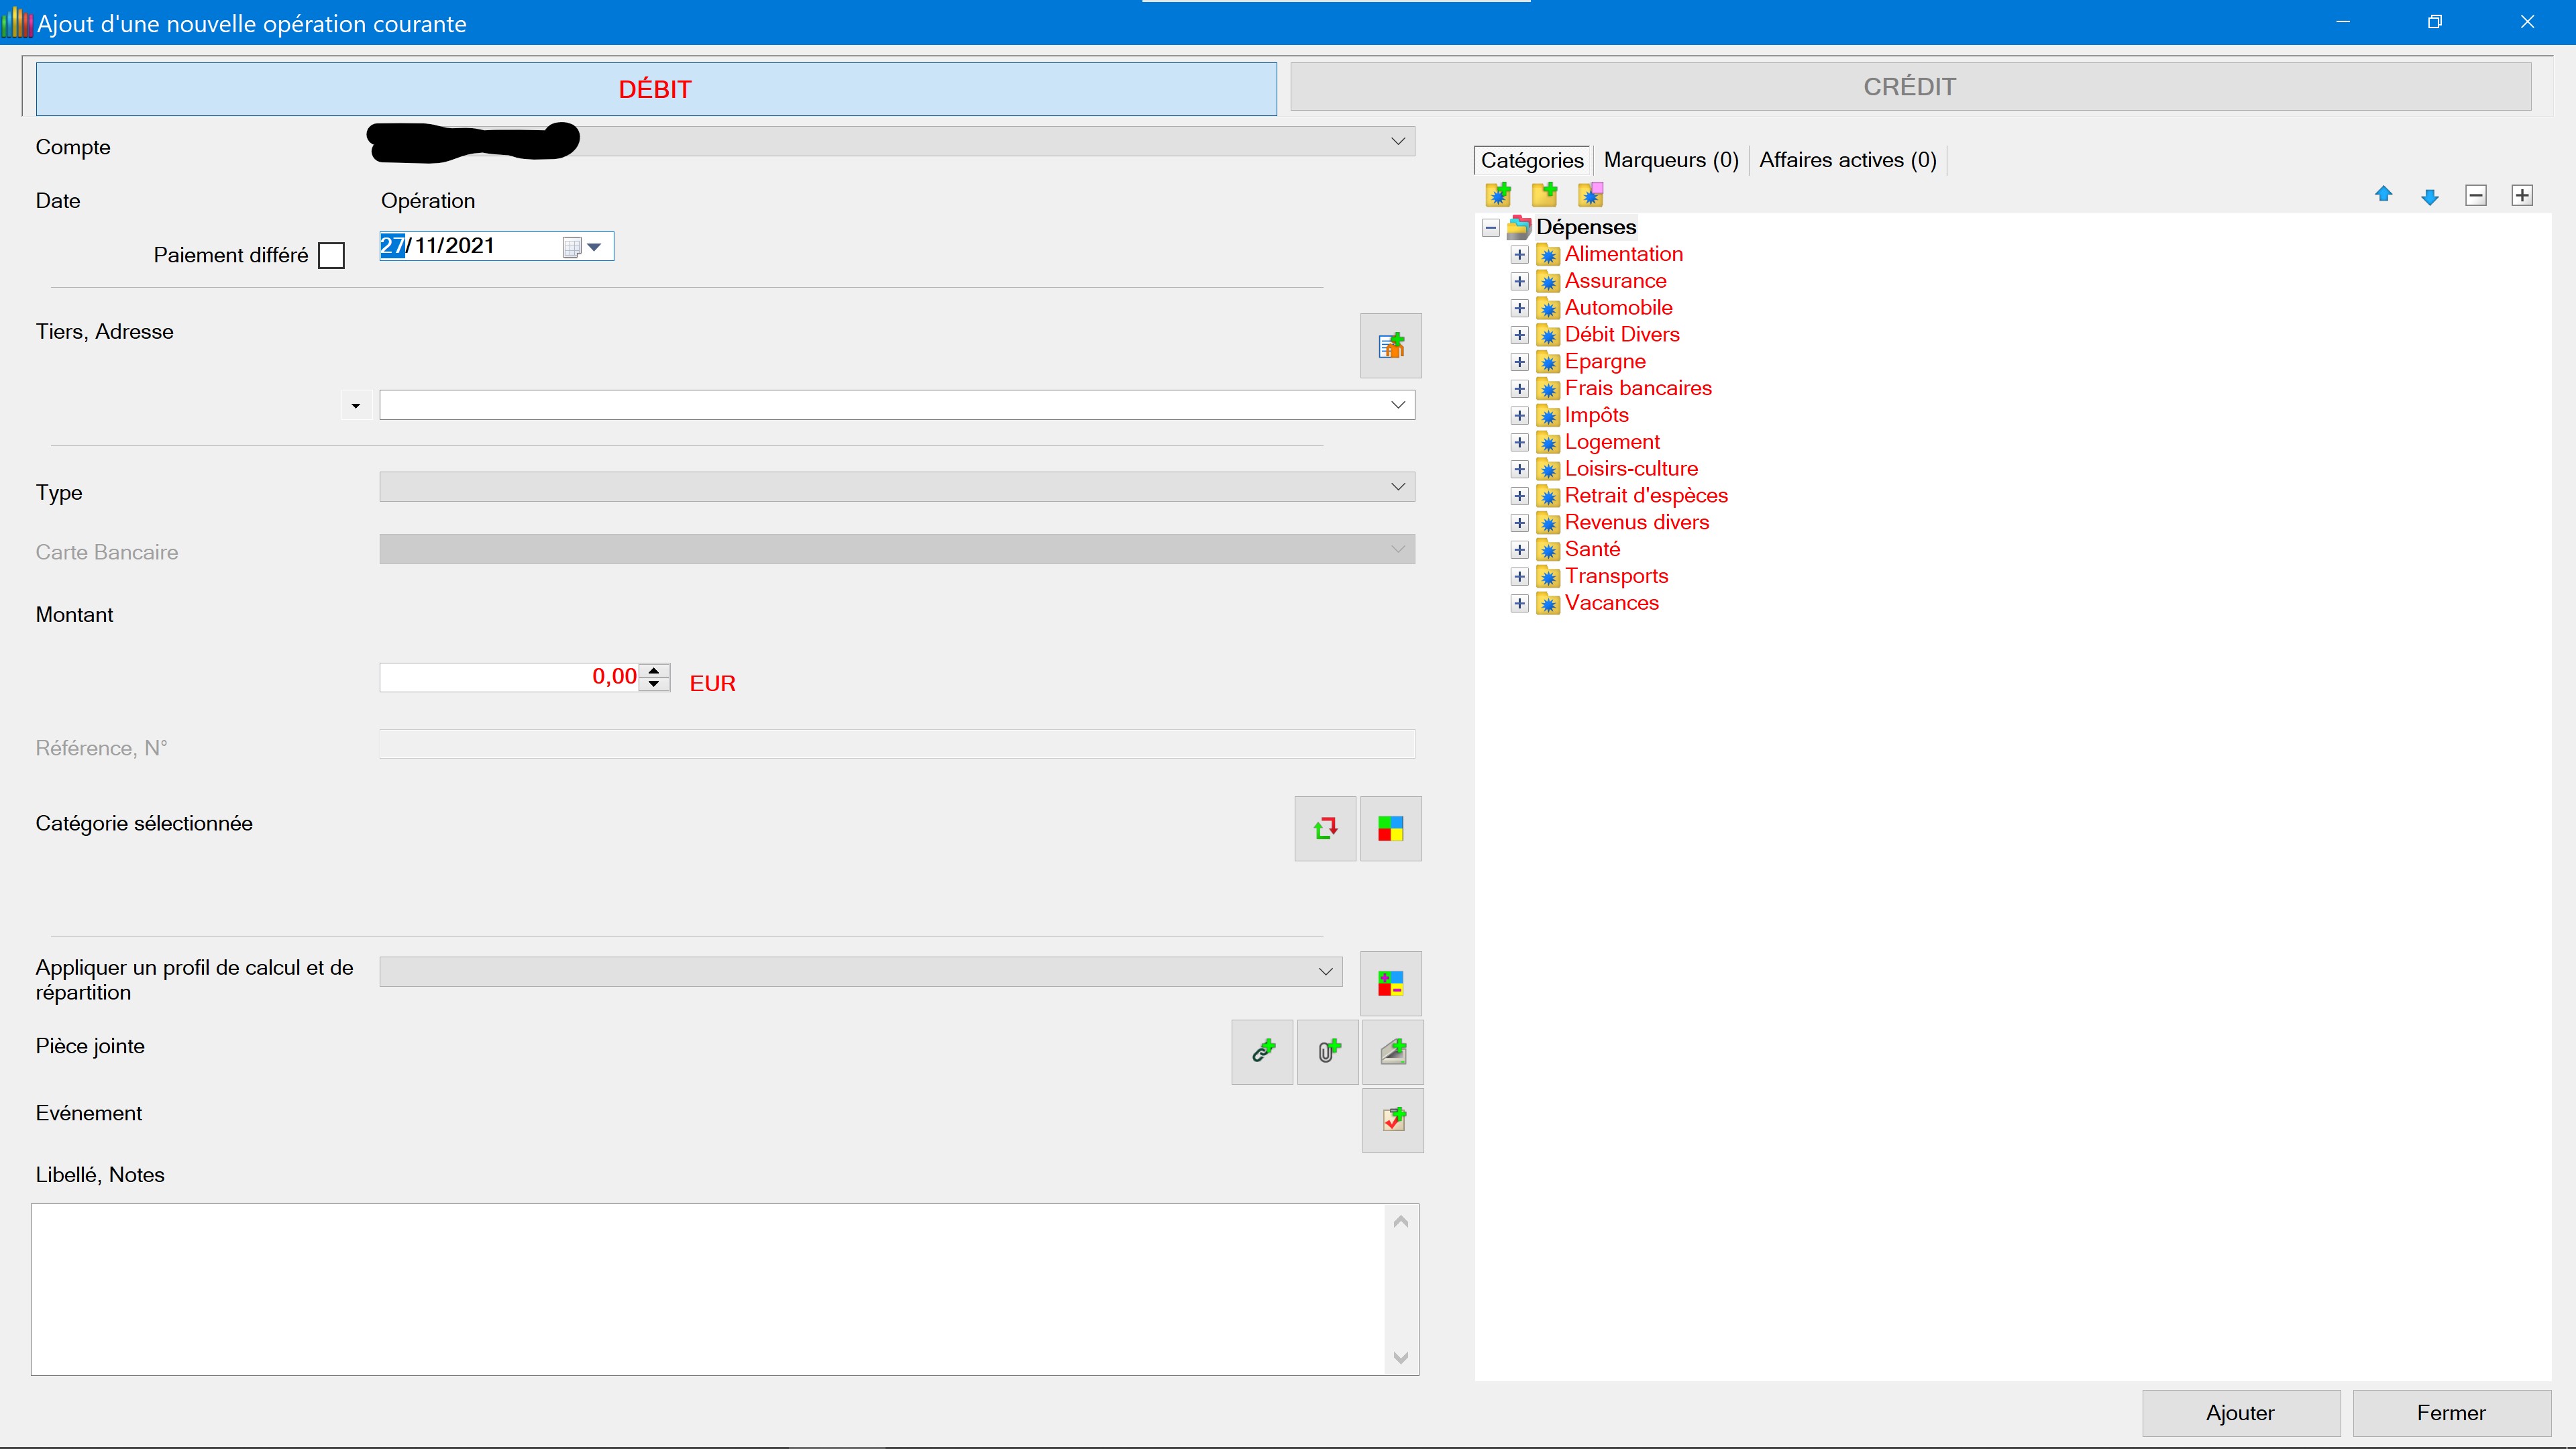Click the Fermer button
The image size is (2576, 1449).
2451,1413
